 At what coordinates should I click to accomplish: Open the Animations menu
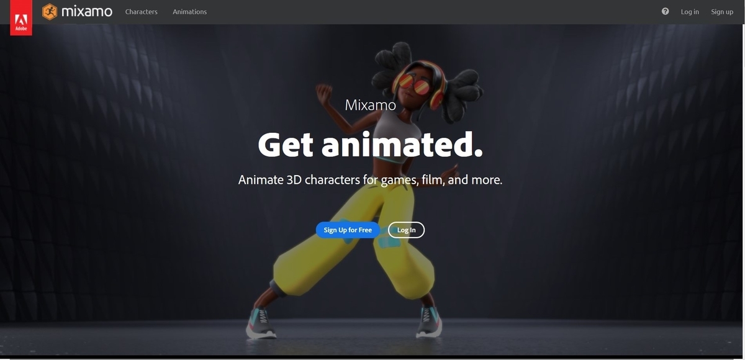(190, 12)
